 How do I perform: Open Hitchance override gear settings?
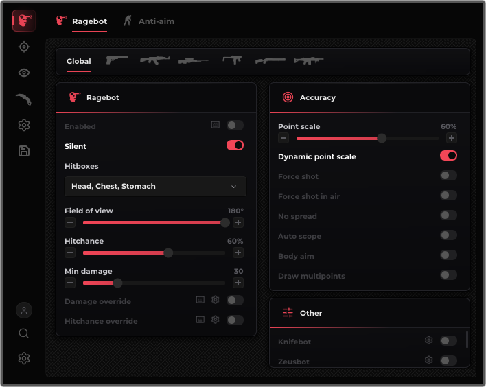tap(216, 320)
